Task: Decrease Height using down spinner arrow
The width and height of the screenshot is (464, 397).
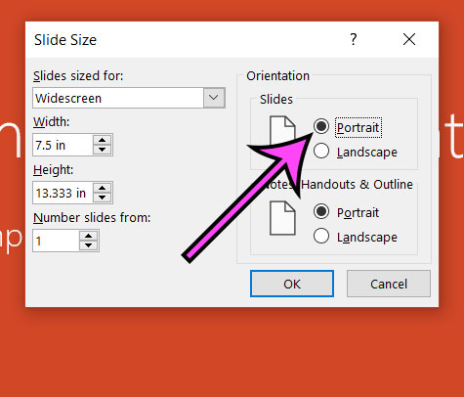Action: click(103, 198)
